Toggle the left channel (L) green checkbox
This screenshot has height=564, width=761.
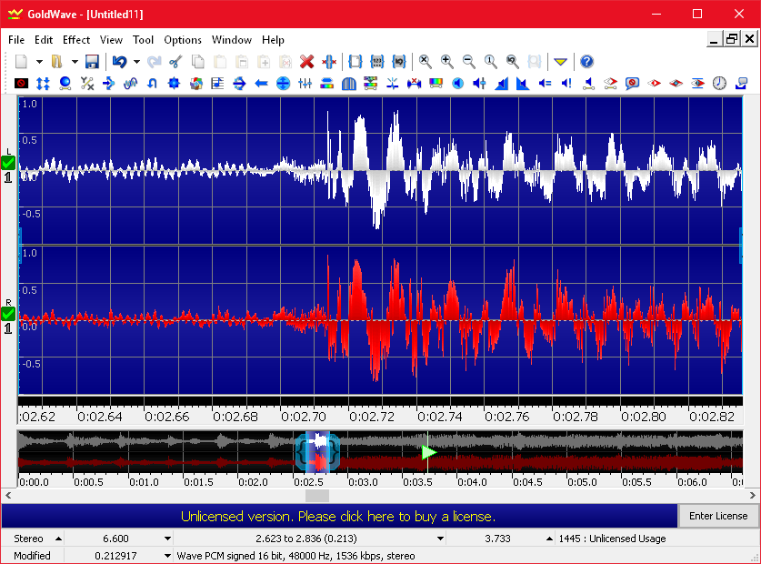pos(8,163)
